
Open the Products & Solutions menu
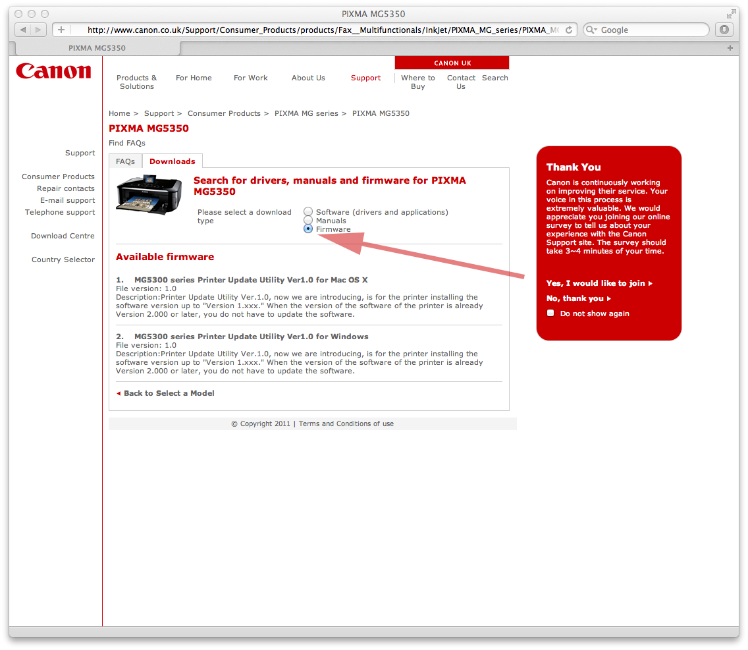(137, 82)
